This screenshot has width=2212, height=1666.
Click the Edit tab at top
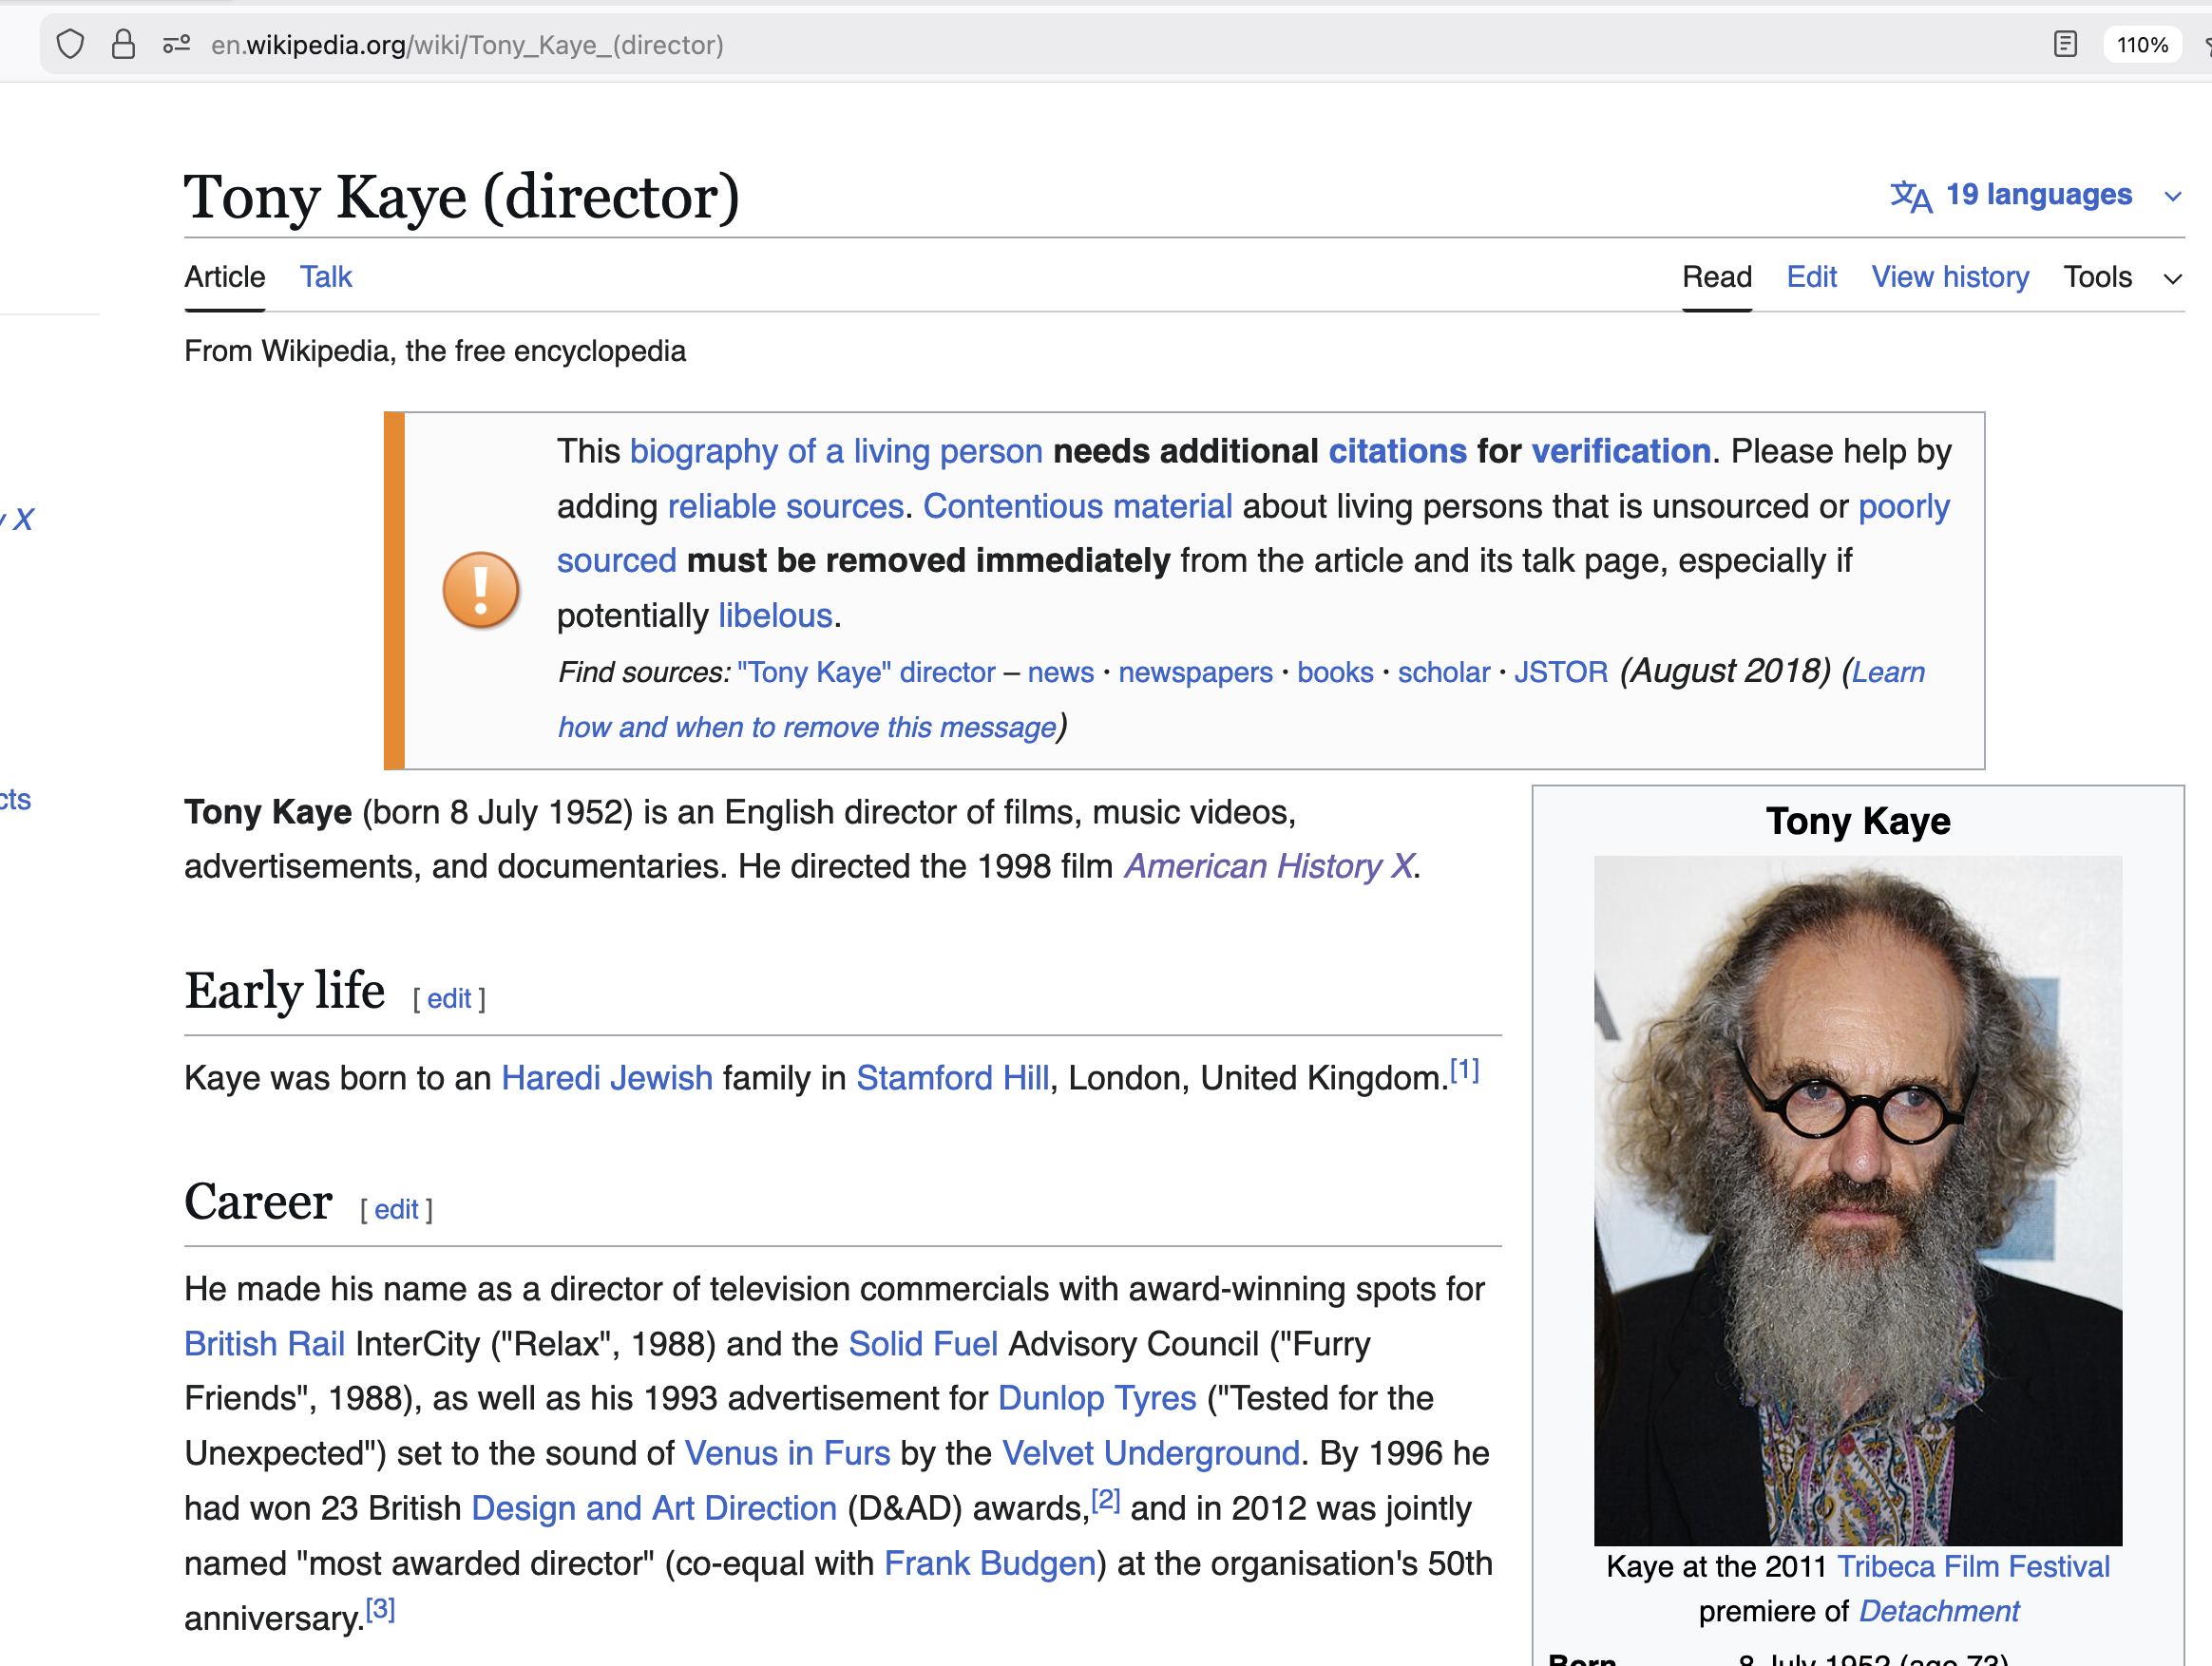[1811, 276]
